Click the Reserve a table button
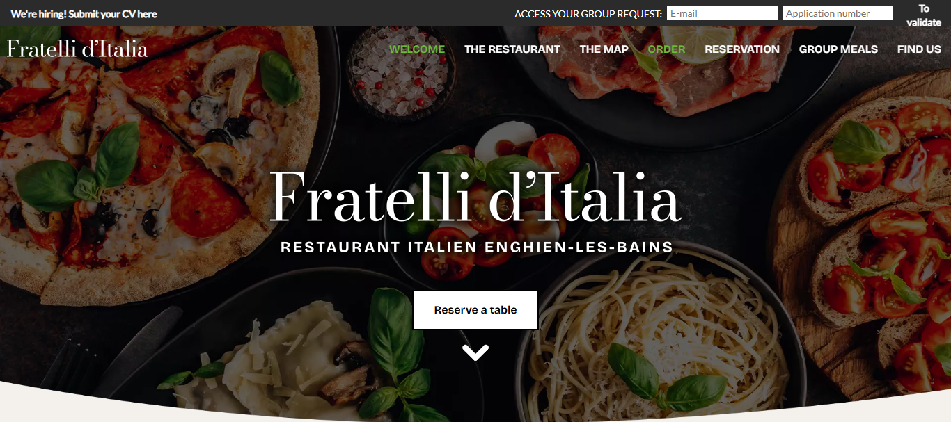Screen dimensions: 951x422 click(475, 310)
